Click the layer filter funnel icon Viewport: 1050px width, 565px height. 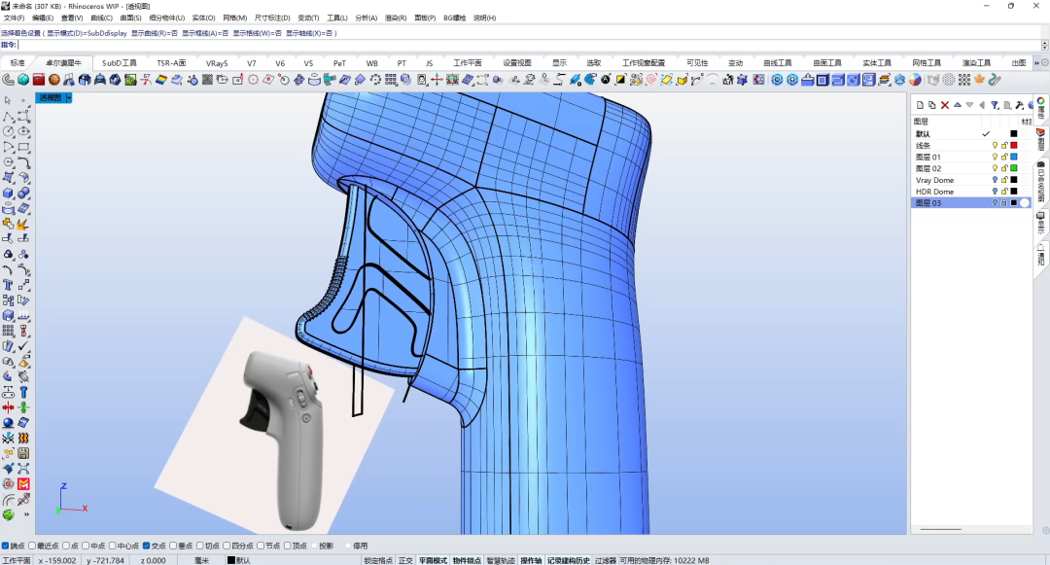pyautogui.click(x=995, y=105)
